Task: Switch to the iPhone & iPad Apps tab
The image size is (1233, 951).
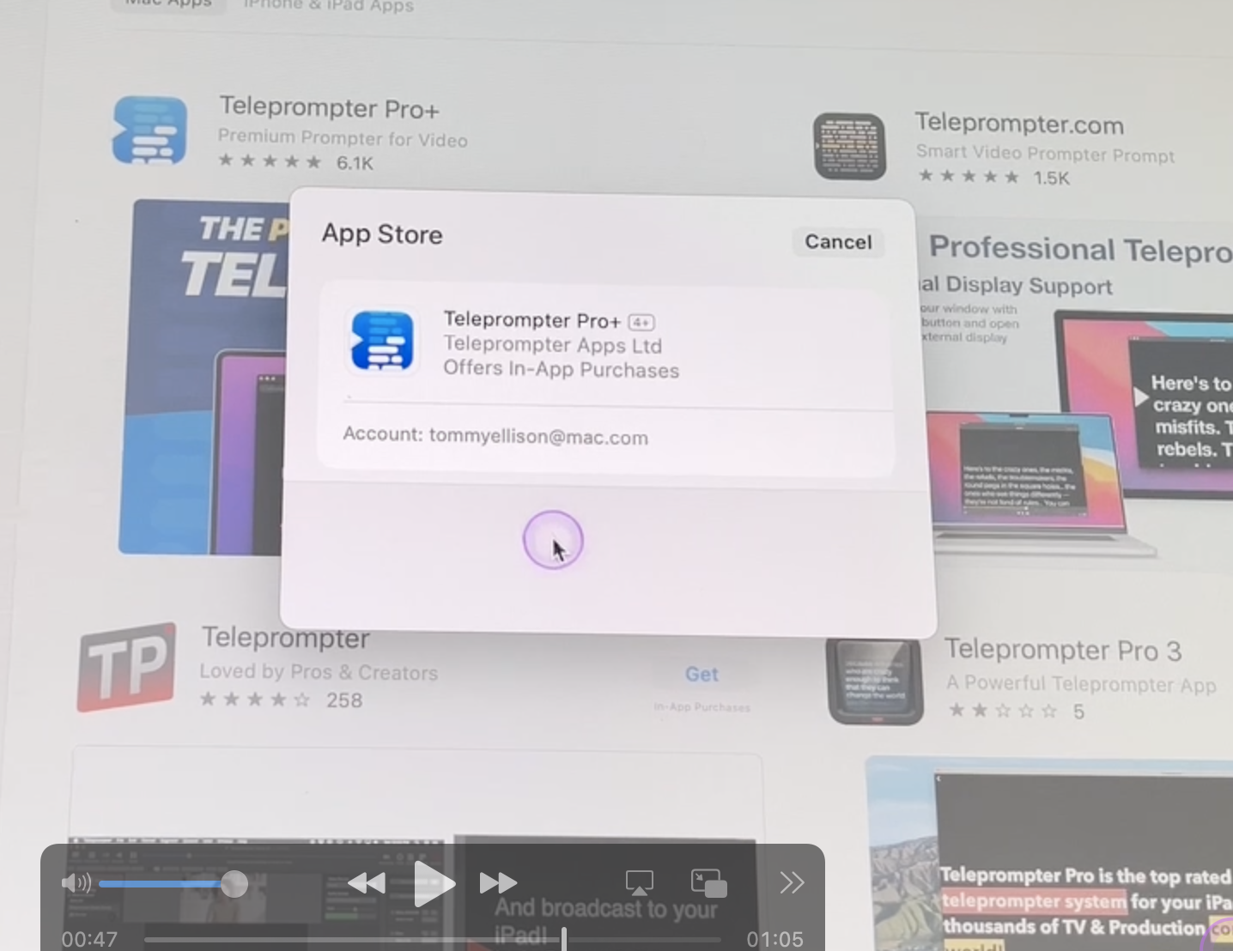Action: click(329, 6)
